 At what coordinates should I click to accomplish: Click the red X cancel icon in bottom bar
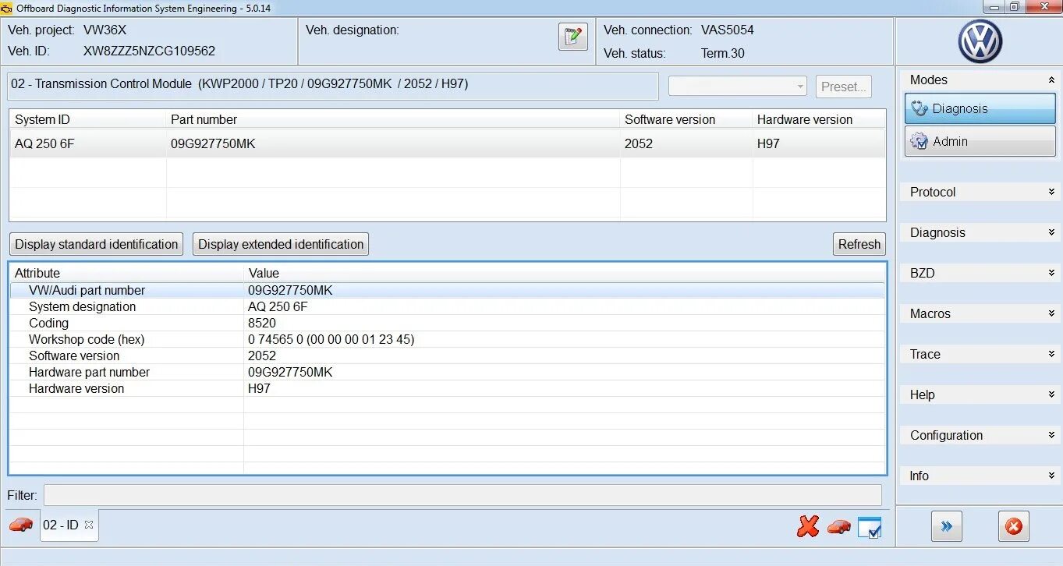click(x=808, y=527)
